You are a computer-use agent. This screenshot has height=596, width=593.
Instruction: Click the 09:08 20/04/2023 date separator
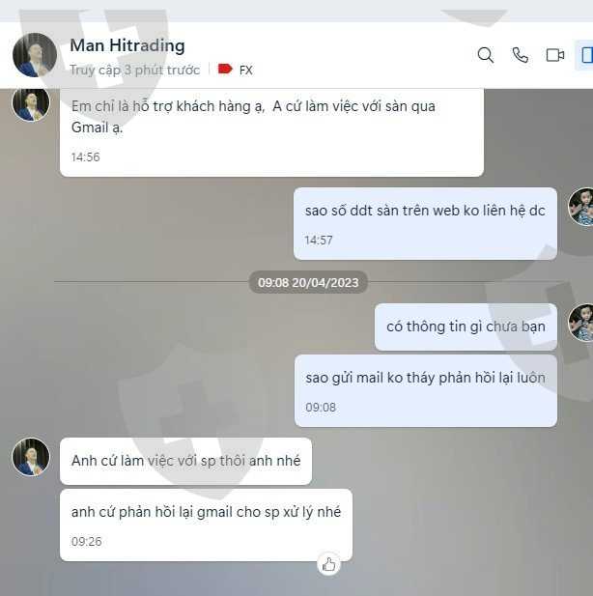pyautogui.click(x=308, y=282)
